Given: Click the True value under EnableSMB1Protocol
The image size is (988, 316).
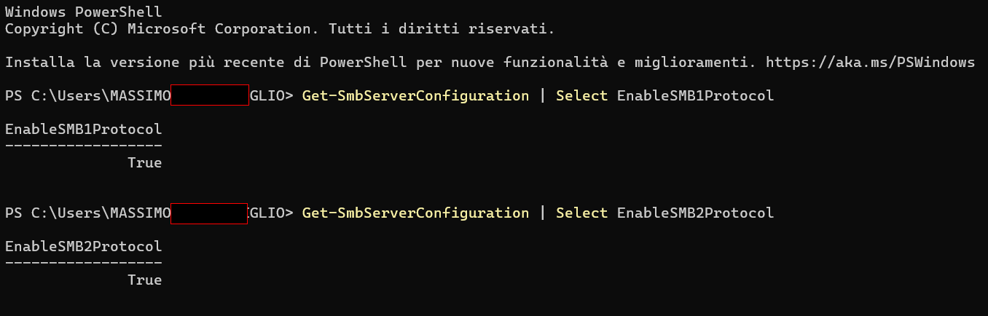Looking at the screenshot, I should pyautogui.click(x=144, y=163).
